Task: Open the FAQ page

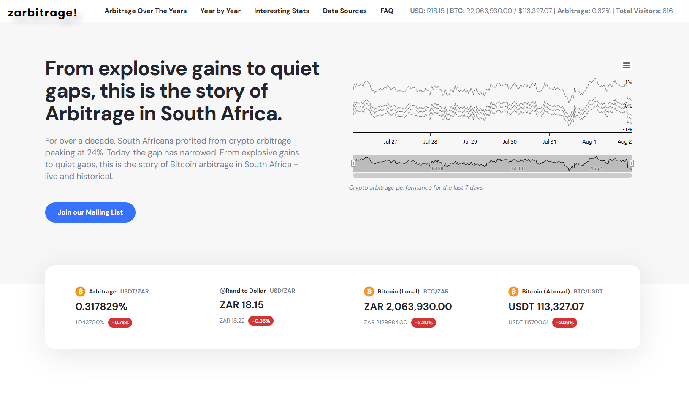Action: tap(387, 11)
